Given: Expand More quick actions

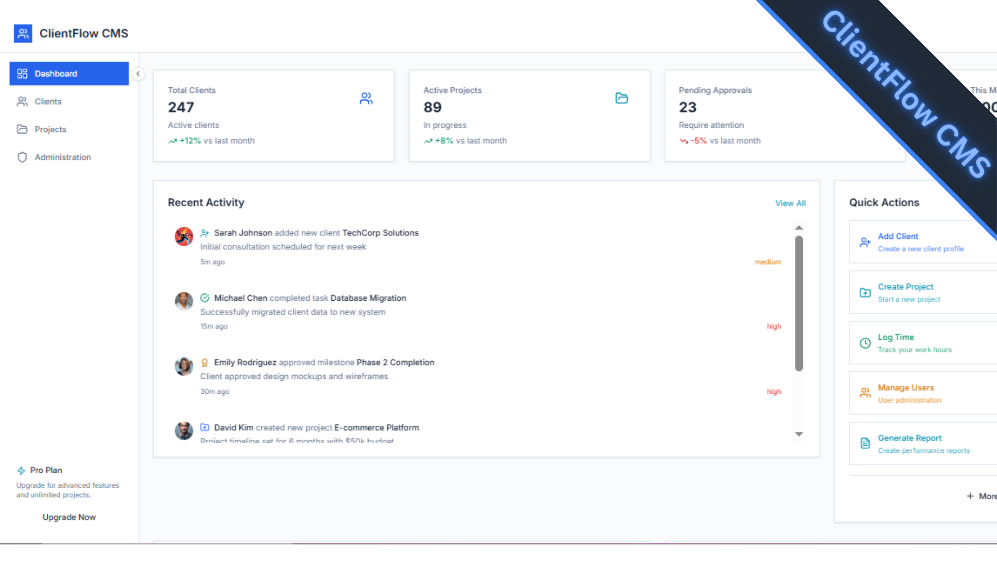Looking at the screenshot, I should (981, 496).
